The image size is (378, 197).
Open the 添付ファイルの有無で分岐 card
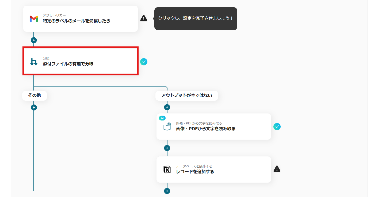(x=81, y=61)
